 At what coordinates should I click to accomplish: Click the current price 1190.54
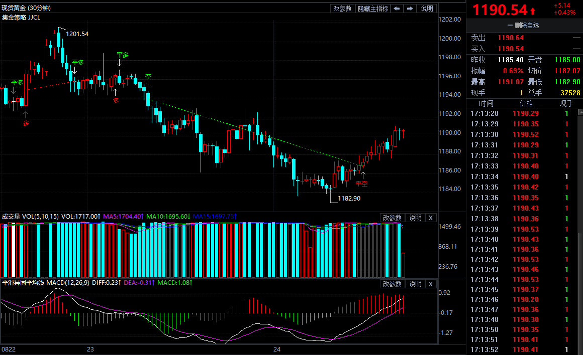coord(500,10)
